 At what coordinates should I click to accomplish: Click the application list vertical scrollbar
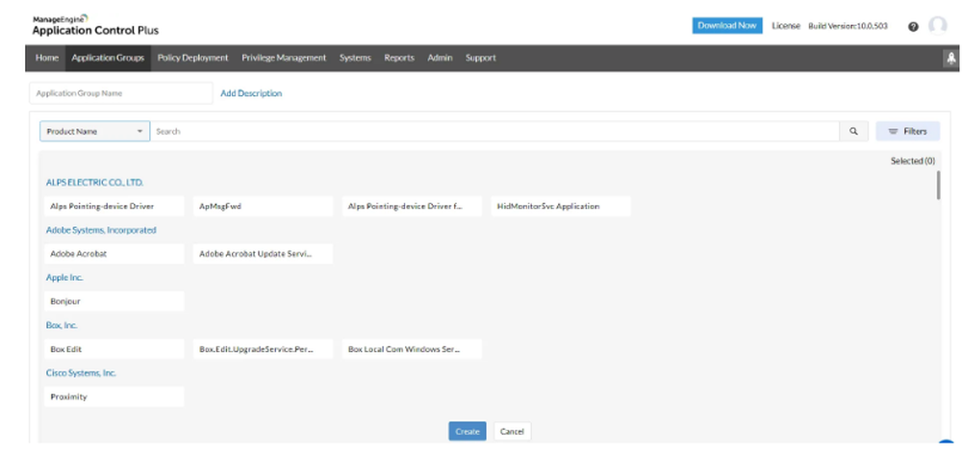coord(938,186)
